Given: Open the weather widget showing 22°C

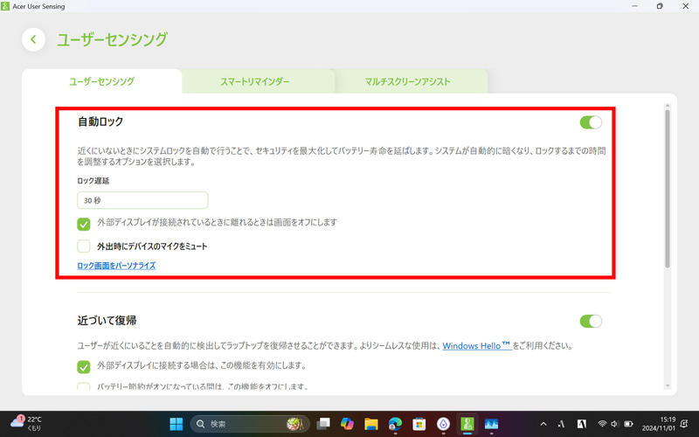Looking at the screenshot, I should [26, 423].
